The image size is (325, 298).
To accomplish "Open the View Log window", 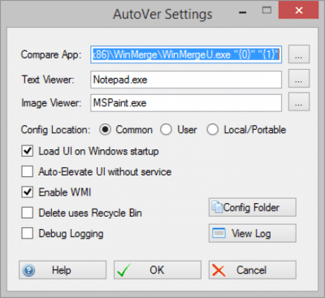I will 253,233.
